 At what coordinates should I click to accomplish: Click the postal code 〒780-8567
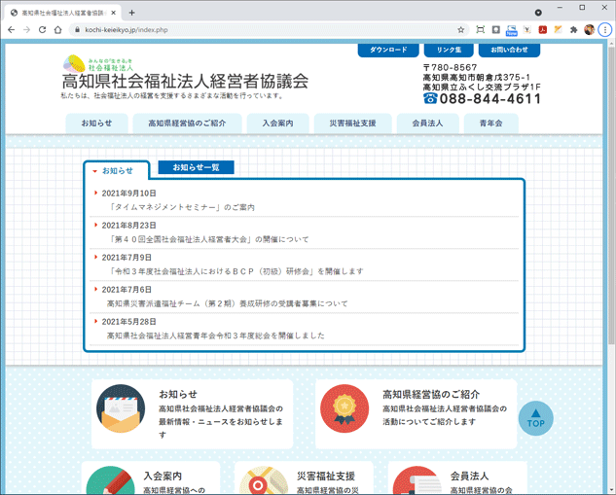click(451, 67)
